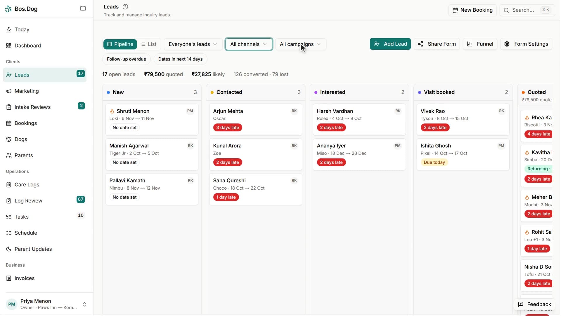This screenshot has width=561, height=316.
Task: Click Add Lead button
Action: point(390,44)
